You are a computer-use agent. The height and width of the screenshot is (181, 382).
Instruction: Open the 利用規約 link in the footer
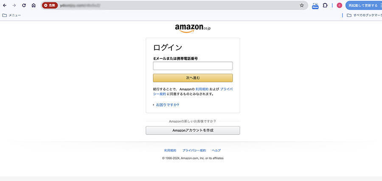click(170, 151)
